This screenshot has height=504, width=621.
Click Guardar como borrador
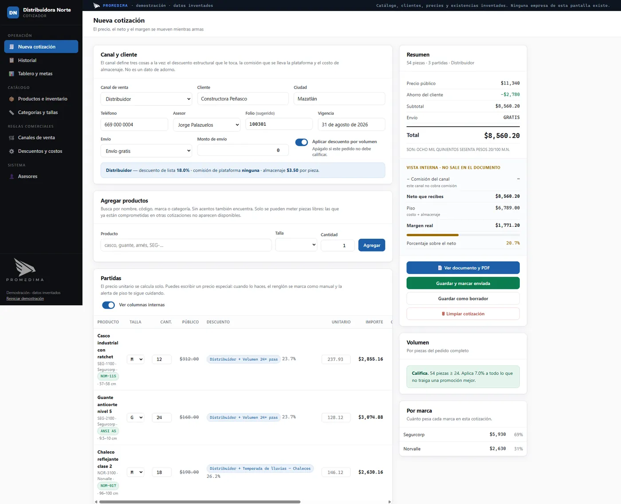[463, 299]
